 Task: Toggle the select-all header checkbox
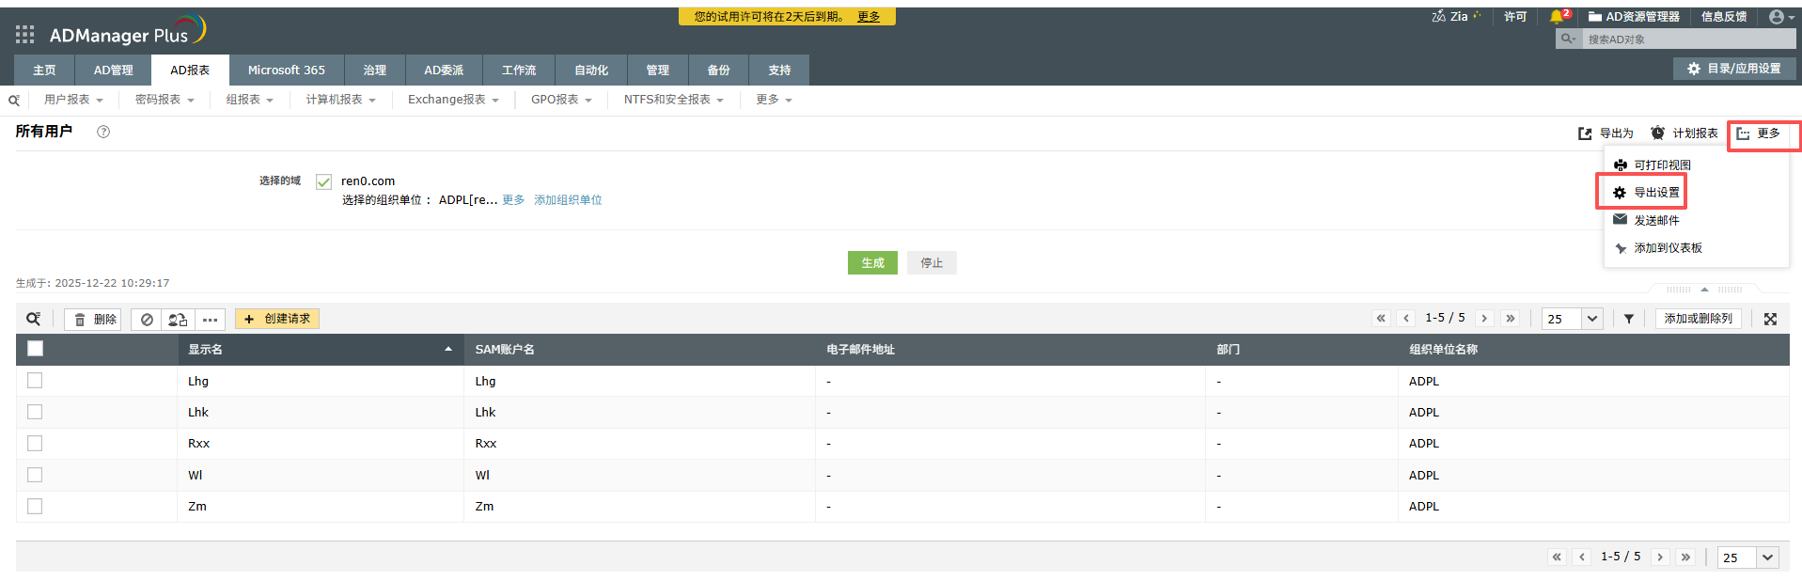click(x=36, y=349)
